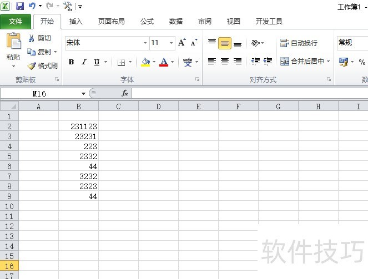
Task: Switch to the 公式 tab
Action: pos(147,22)
